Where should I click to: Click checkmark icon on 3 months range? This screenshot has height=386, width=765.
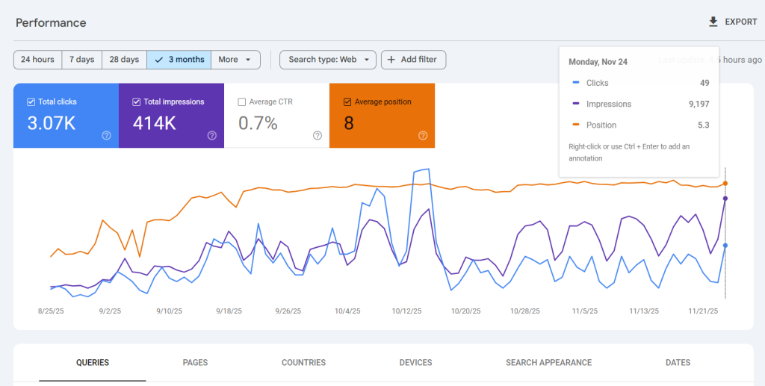[158, 60]
